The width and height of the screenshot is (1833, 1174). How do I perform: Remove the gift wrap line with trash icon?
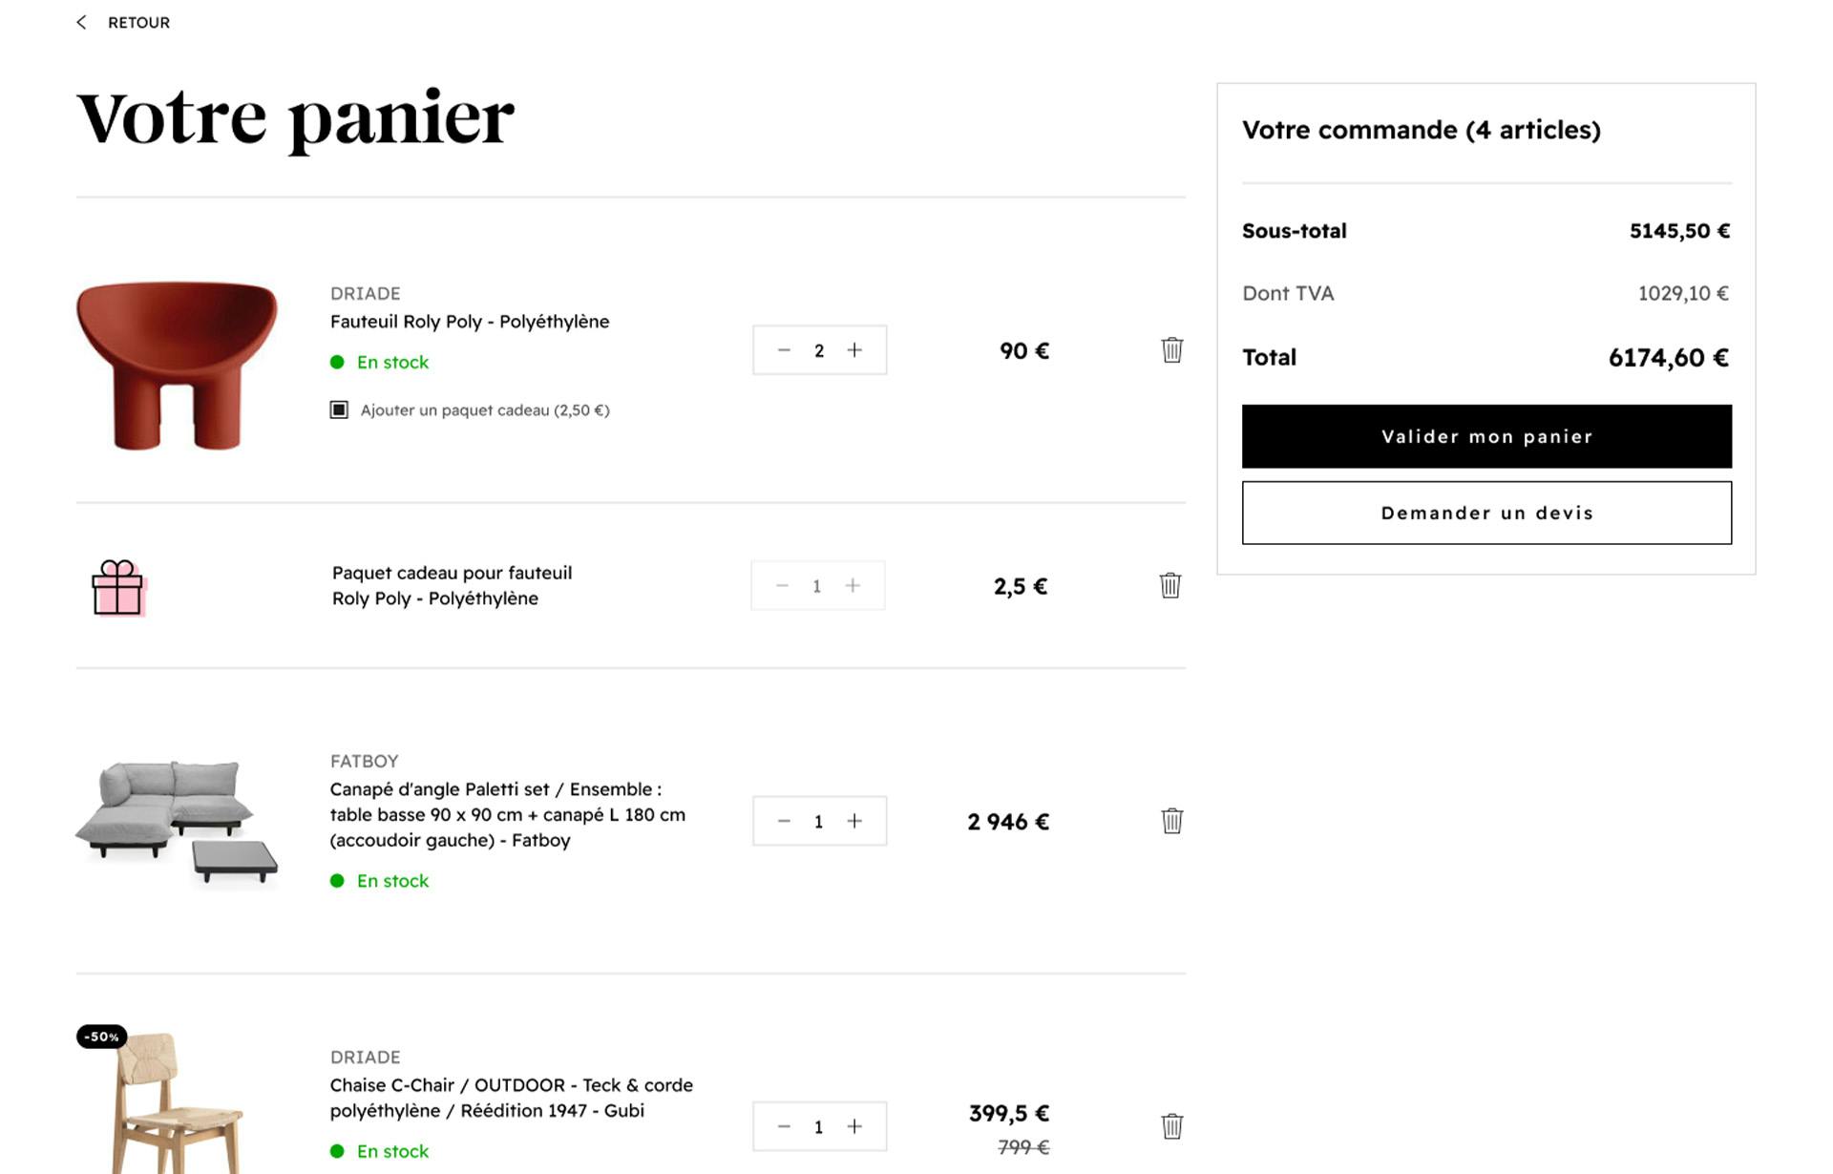click(x=1169, y=585)
